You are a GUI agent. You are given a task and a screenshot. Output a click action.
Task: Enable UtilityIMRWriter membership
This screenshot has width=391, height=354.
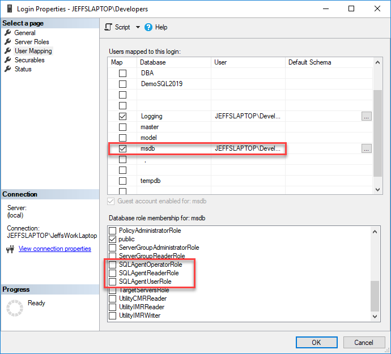[112, 315]
